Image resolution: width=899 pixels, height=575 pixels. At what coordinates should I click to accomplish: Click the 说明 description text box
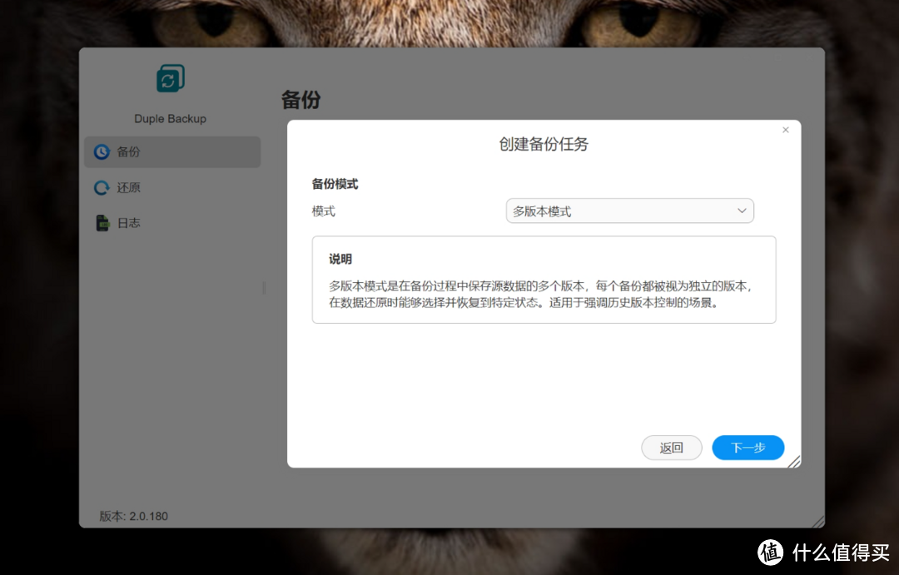[x=544, y=280]
